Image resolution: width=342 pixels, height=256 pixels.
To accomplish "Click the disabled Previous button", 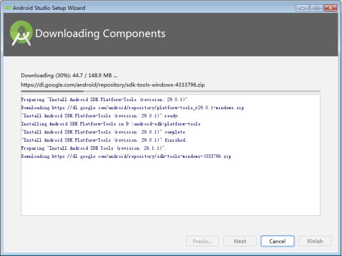I will [202, 241].
